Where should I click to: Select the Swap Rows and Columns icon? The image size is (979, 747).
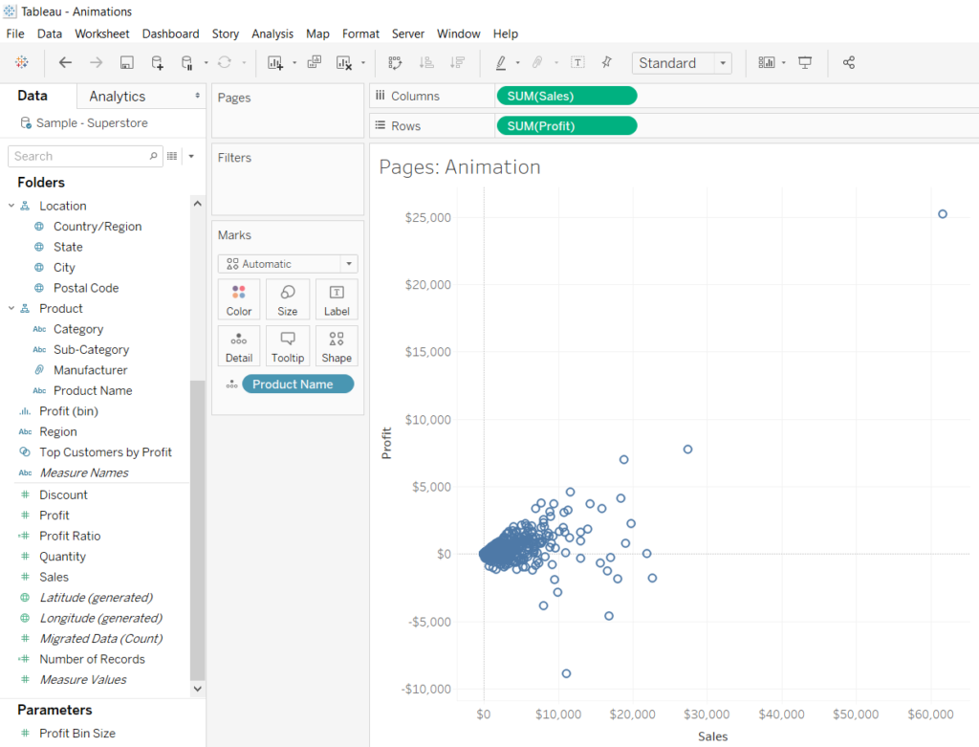394,62
